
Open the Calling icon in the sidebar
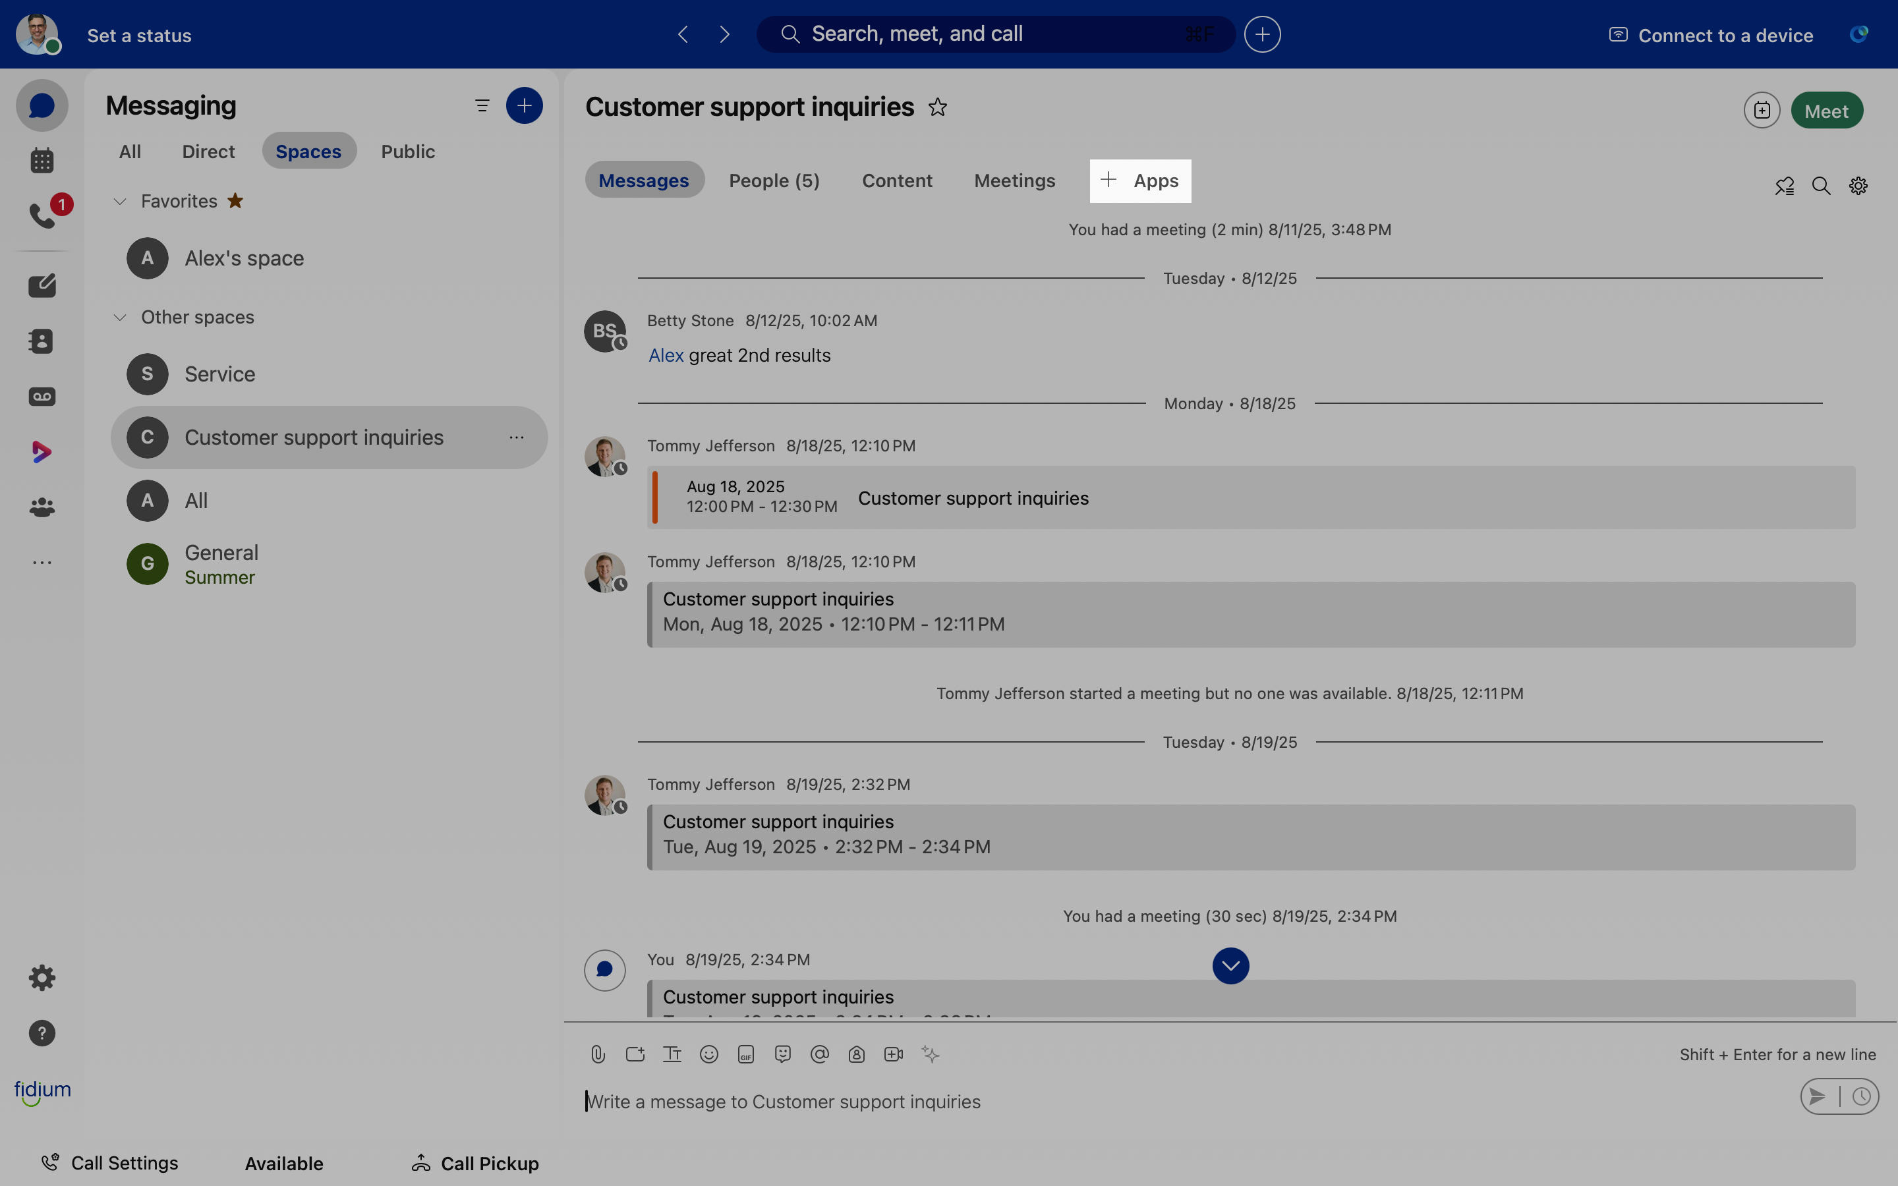pos(42,215)
